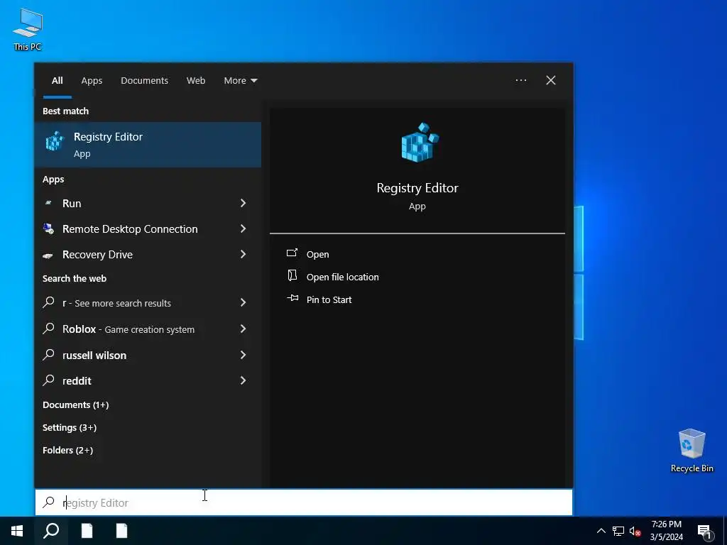
Task: Open the second white document taskbar icon
Action: pyautogui.click(x=121, y=531)
